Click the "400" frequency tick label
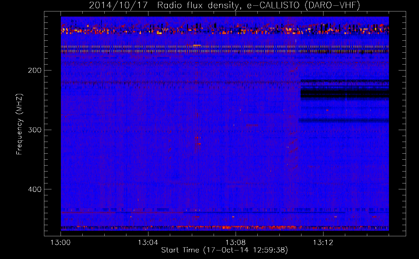 (x=35, y=189)
